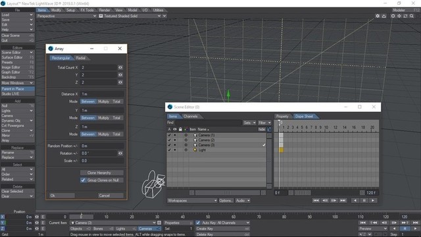Click main timeline frame slider handle
421x237 pixels.
point(82,217)
